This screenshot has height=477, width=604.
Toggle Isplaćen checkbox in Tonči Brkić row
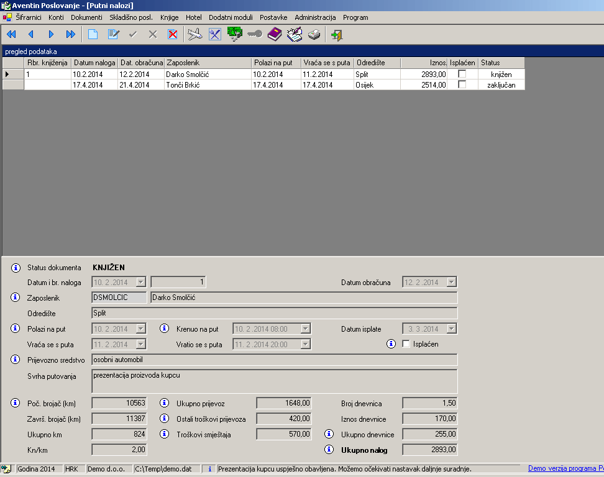pos(462,84)
